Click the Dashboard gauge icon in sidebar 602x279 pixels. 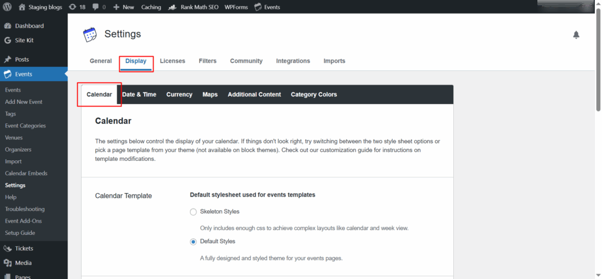pos(8,26)
